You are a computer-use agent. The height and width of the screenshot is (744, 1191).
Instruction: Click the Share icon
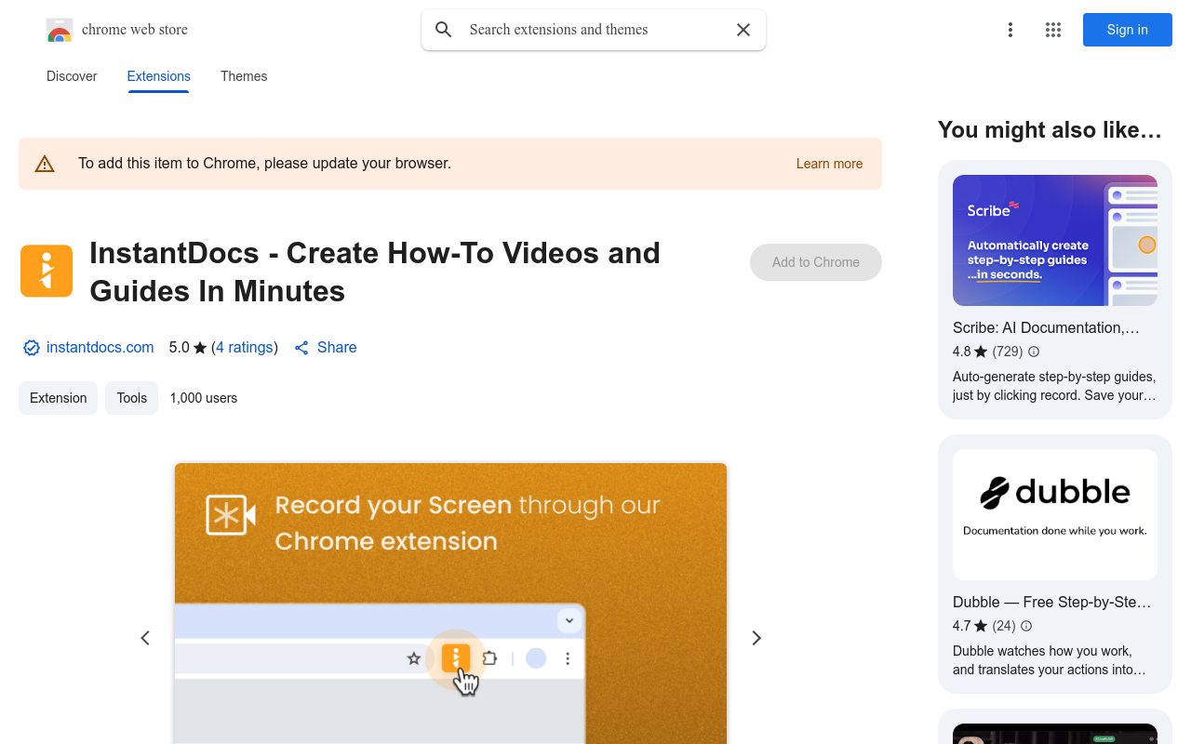point(301,348)
